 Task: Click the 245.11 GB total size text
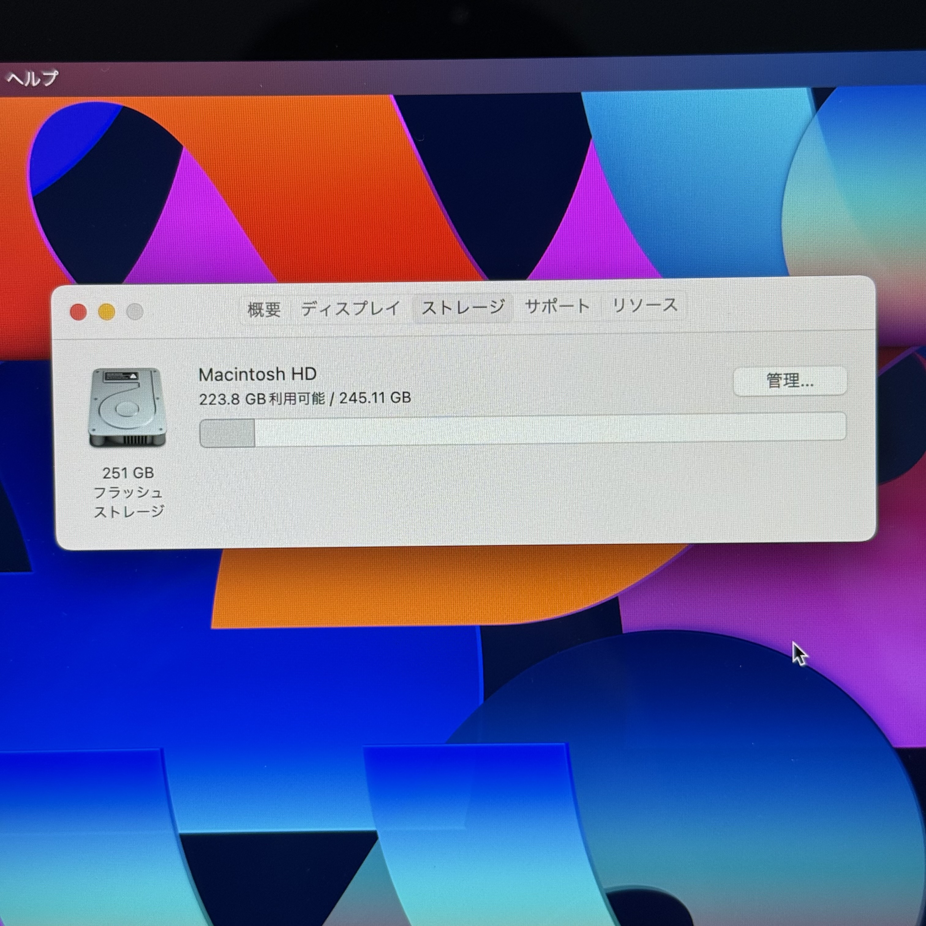375,398
